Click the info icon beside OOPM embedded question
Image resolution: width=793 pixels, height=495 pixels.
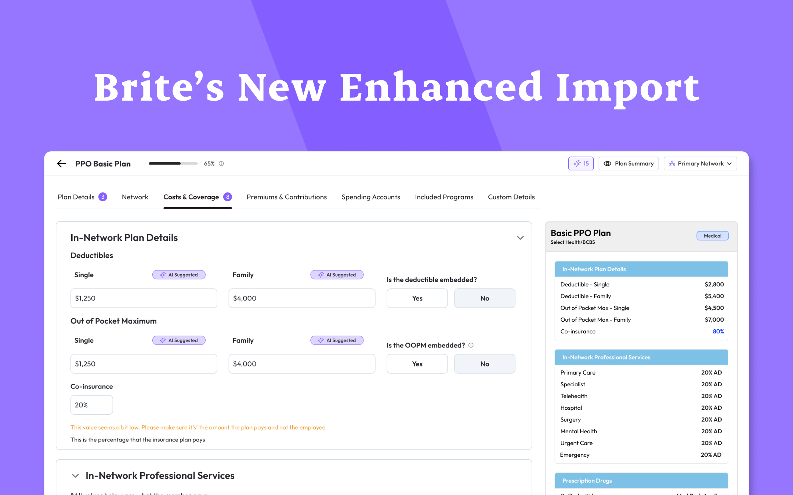click(471, 345)
